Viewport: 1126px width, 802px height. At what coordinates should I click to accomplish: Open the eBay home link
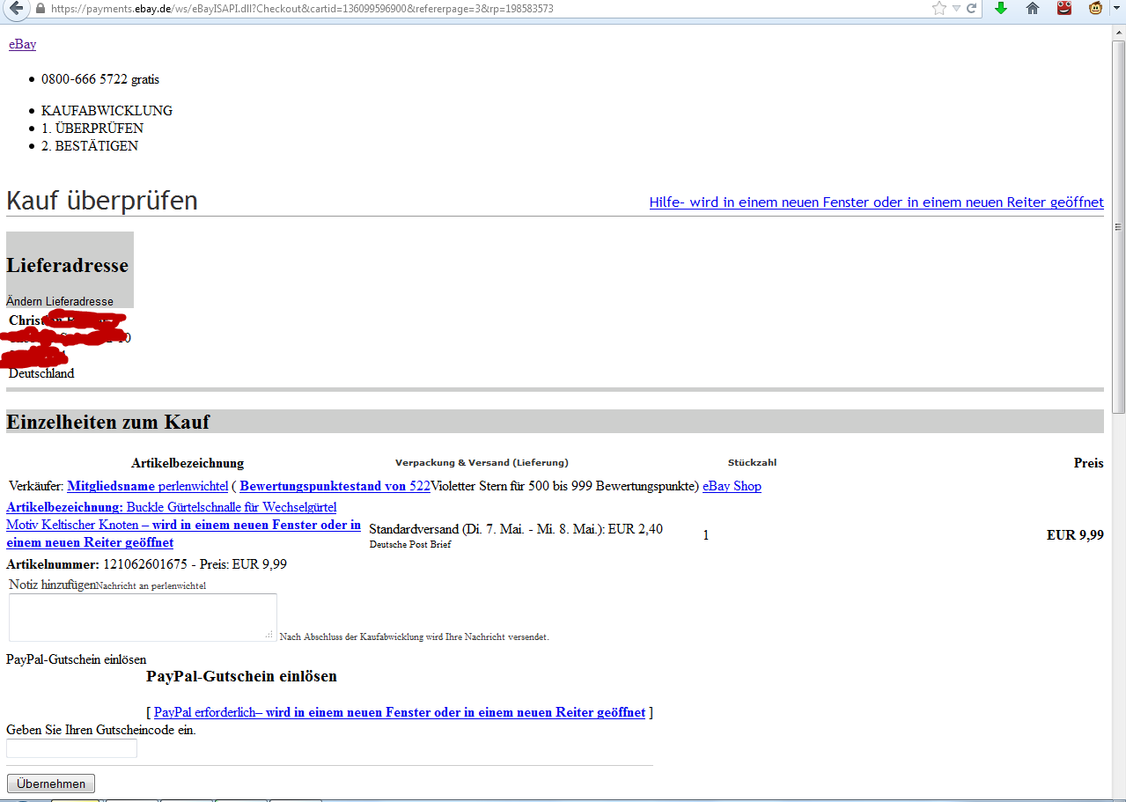[x=22, y=44]
